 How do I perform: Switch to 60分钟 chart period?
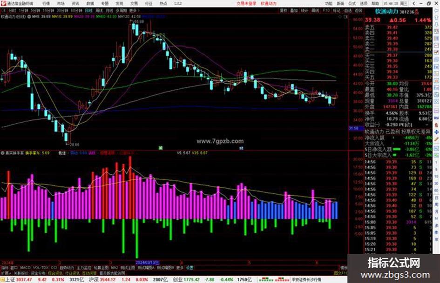tap(76, 10)
